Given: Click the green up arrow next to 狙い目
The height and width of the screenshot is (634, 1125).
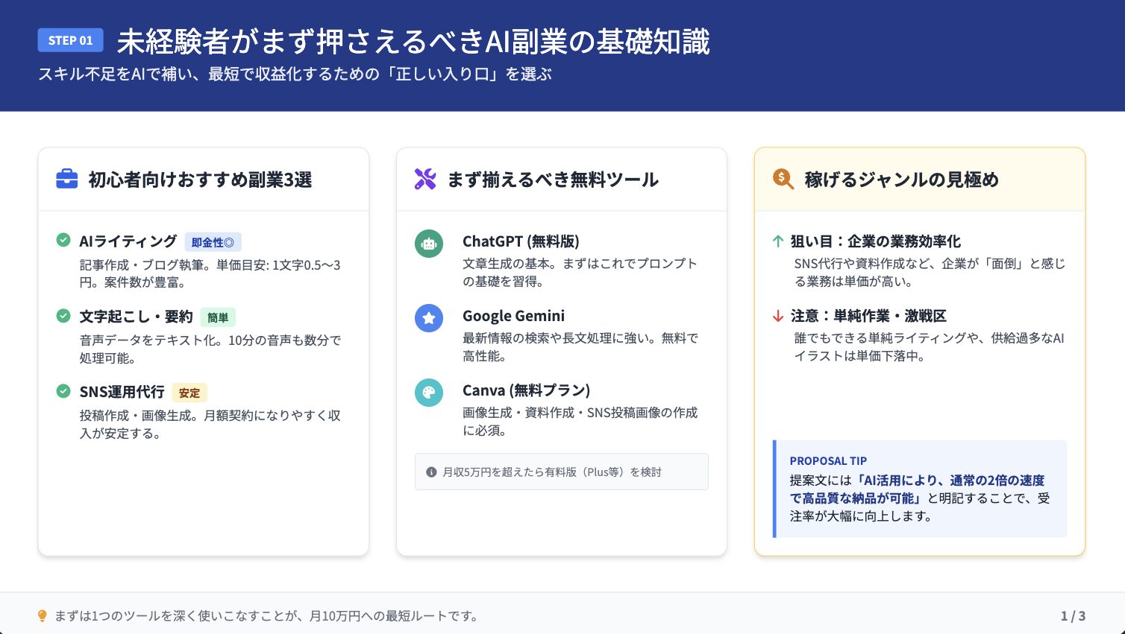Looking at the screenshot, I should (778, 241).
